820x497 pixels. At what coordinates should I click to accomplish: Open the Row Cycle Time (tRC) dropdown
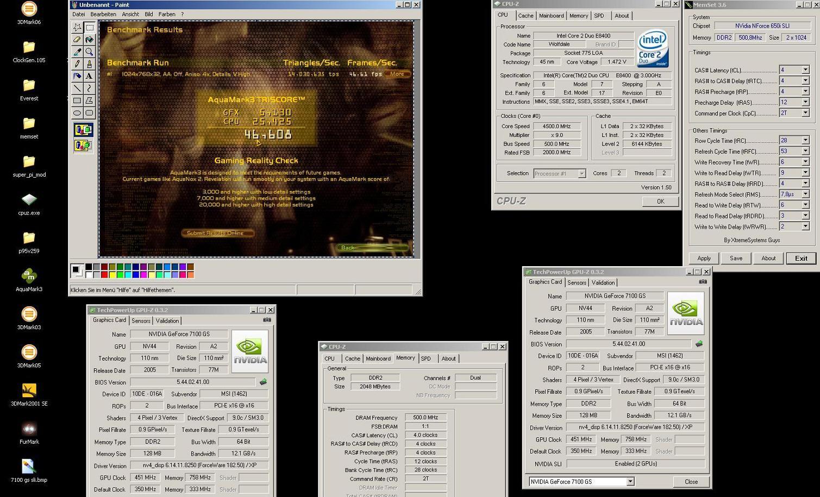click(x=805, y=140)
